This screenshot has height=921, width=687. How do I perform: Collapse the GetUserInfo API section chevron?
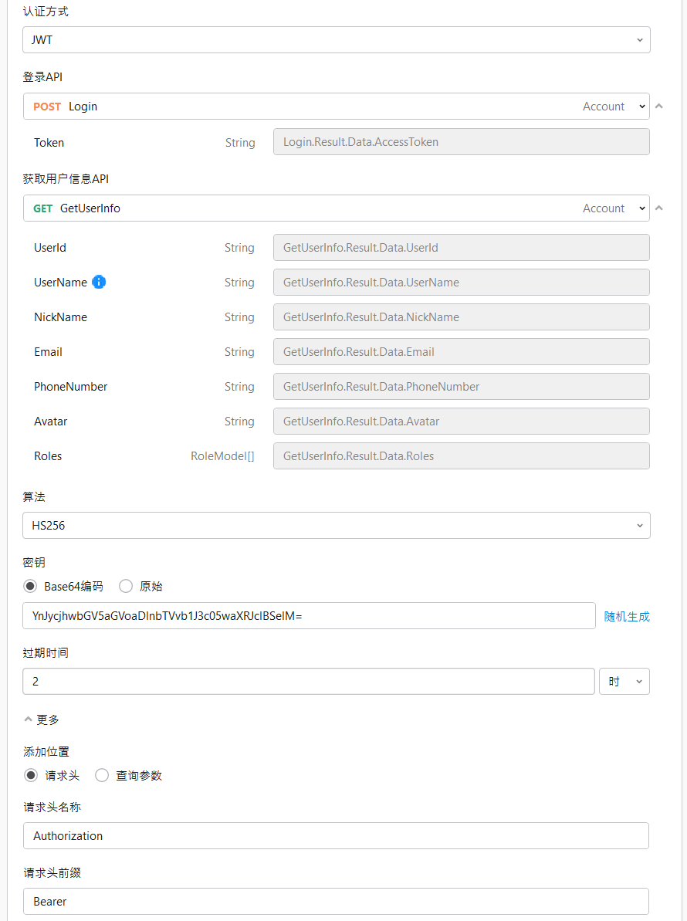point(659,208)
